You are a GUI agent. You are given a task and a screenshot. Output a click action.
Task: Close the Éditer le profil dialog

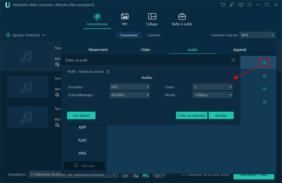pos(233,60)
